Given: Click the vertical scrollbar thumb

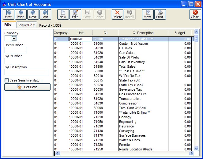Looking at the screenshot, I should click(x=196, y=38).
